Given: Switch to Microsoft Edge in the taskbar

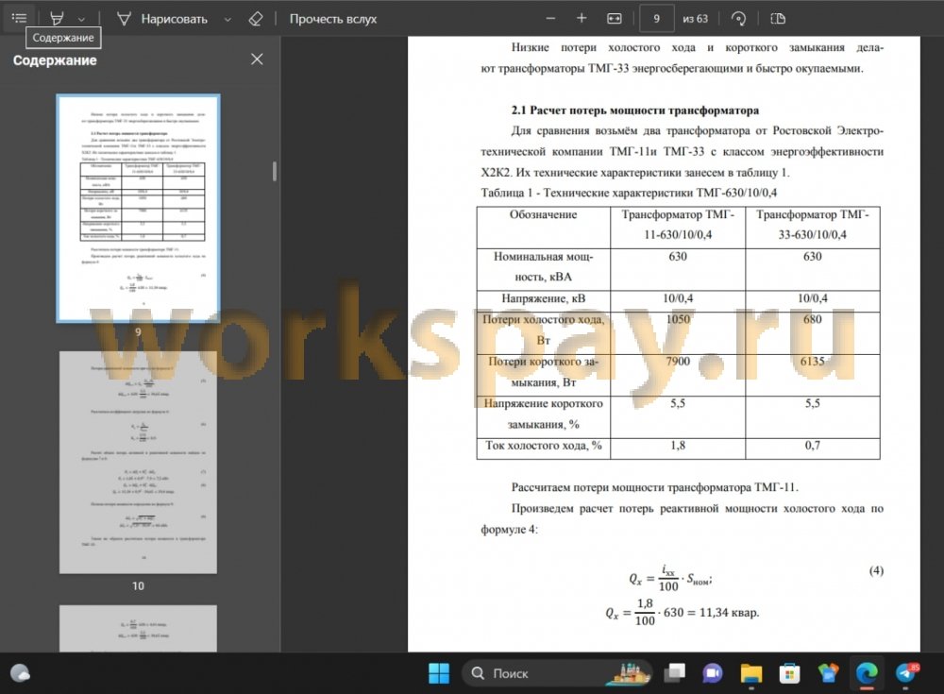Looking at the screenshot, I should click(x=867, y=673).
